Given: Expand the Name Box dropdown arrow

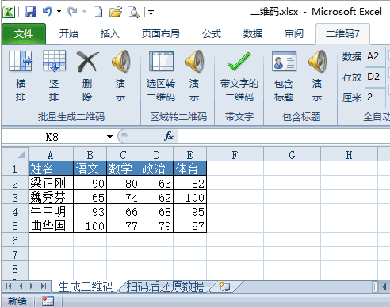Looking at the screenshot, I should pos(109,137).
